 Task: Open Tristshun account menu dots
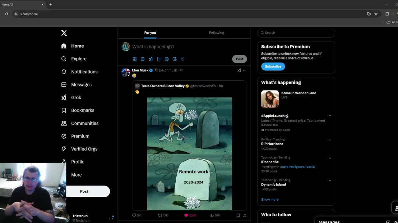pos(111,218)
